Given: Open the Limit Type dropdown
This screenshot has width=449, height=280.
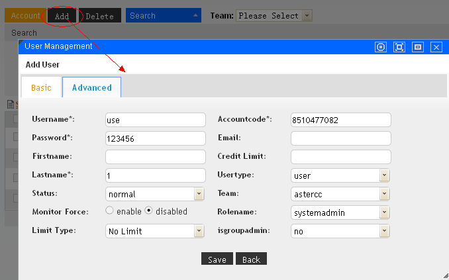Looking at the screenshot, I should coord(199,231).
